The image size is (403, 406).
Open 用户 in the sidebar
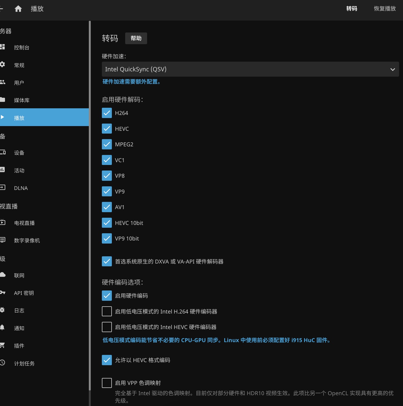pos(44,83)
